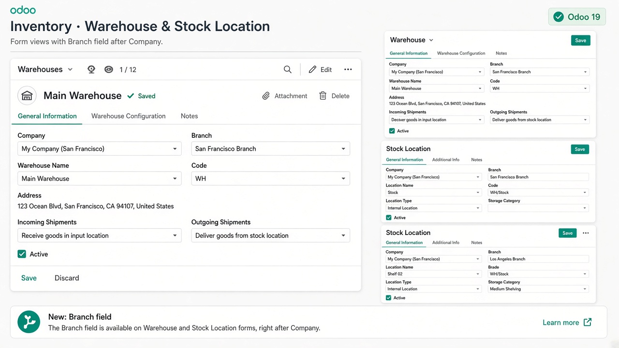The width and height of the screenshot is (619, 348).
Task: Open Incoming Shipments dropdown in Main Warehouse form
Action: click(100, 236)
